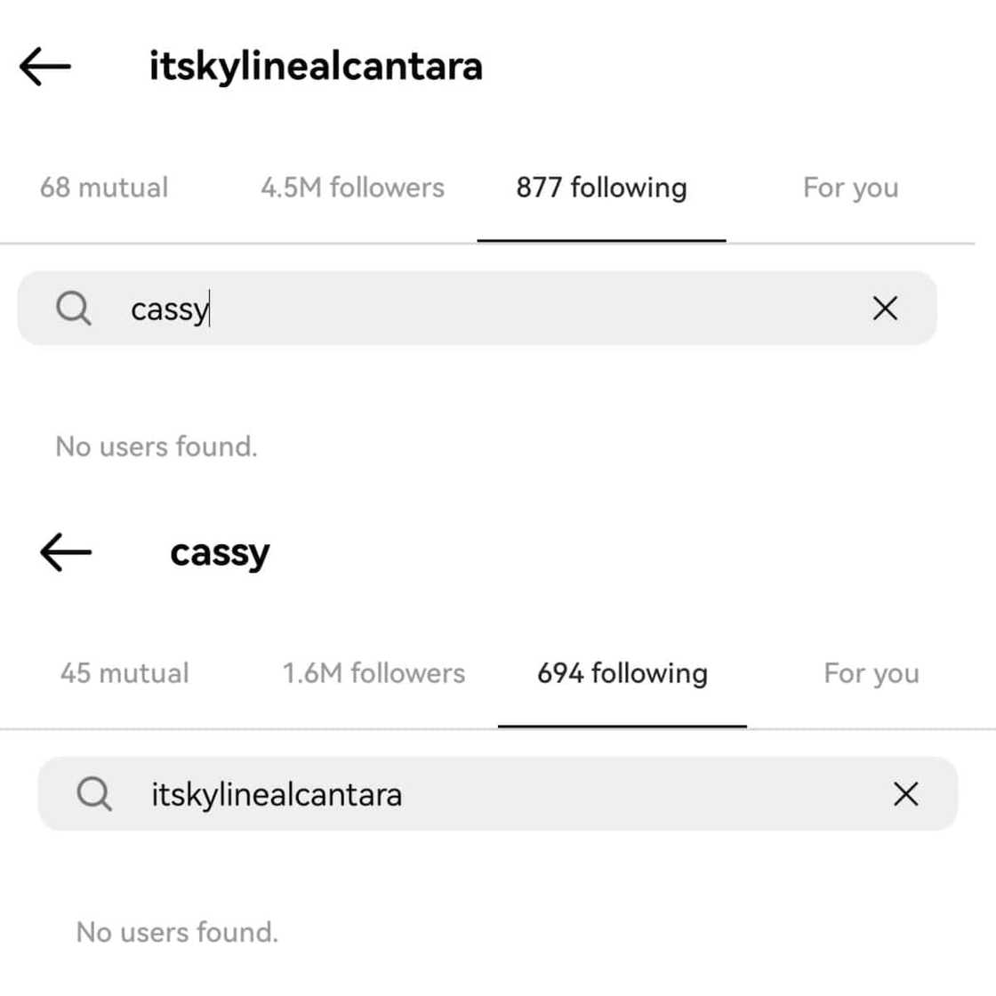Switch to the 4.5M followers tab
Screen dimensions: 996x996
(x=352, y=188)
